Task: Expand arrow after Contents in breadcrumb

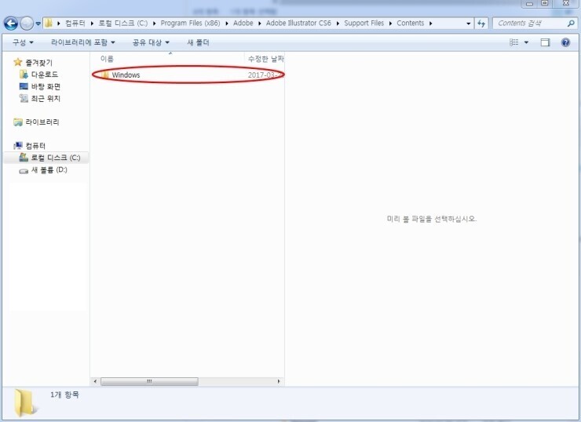Action: [x=430, y=24]
